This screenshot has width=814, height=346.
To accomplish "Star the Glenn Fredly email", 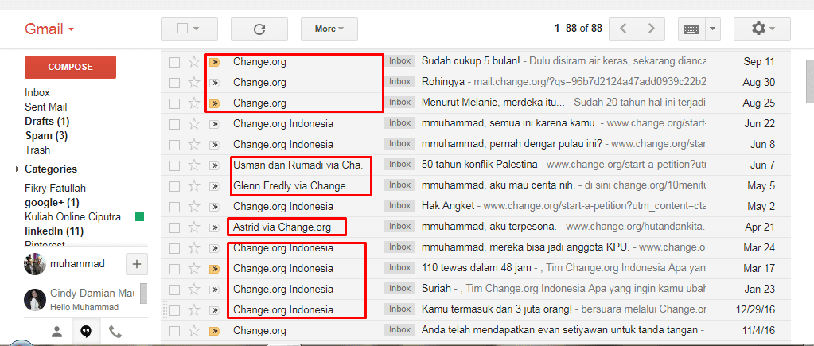I will pos(193,185).
